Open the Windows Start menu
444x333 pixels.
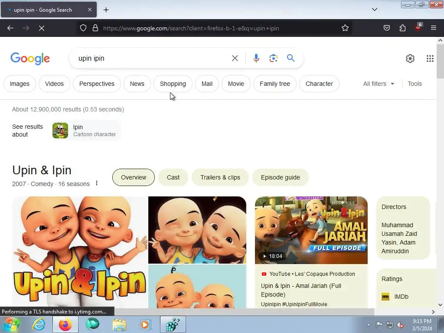tap(11, 324)
